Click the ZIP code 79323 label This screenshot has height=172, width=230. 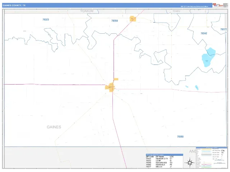[46, 20]
